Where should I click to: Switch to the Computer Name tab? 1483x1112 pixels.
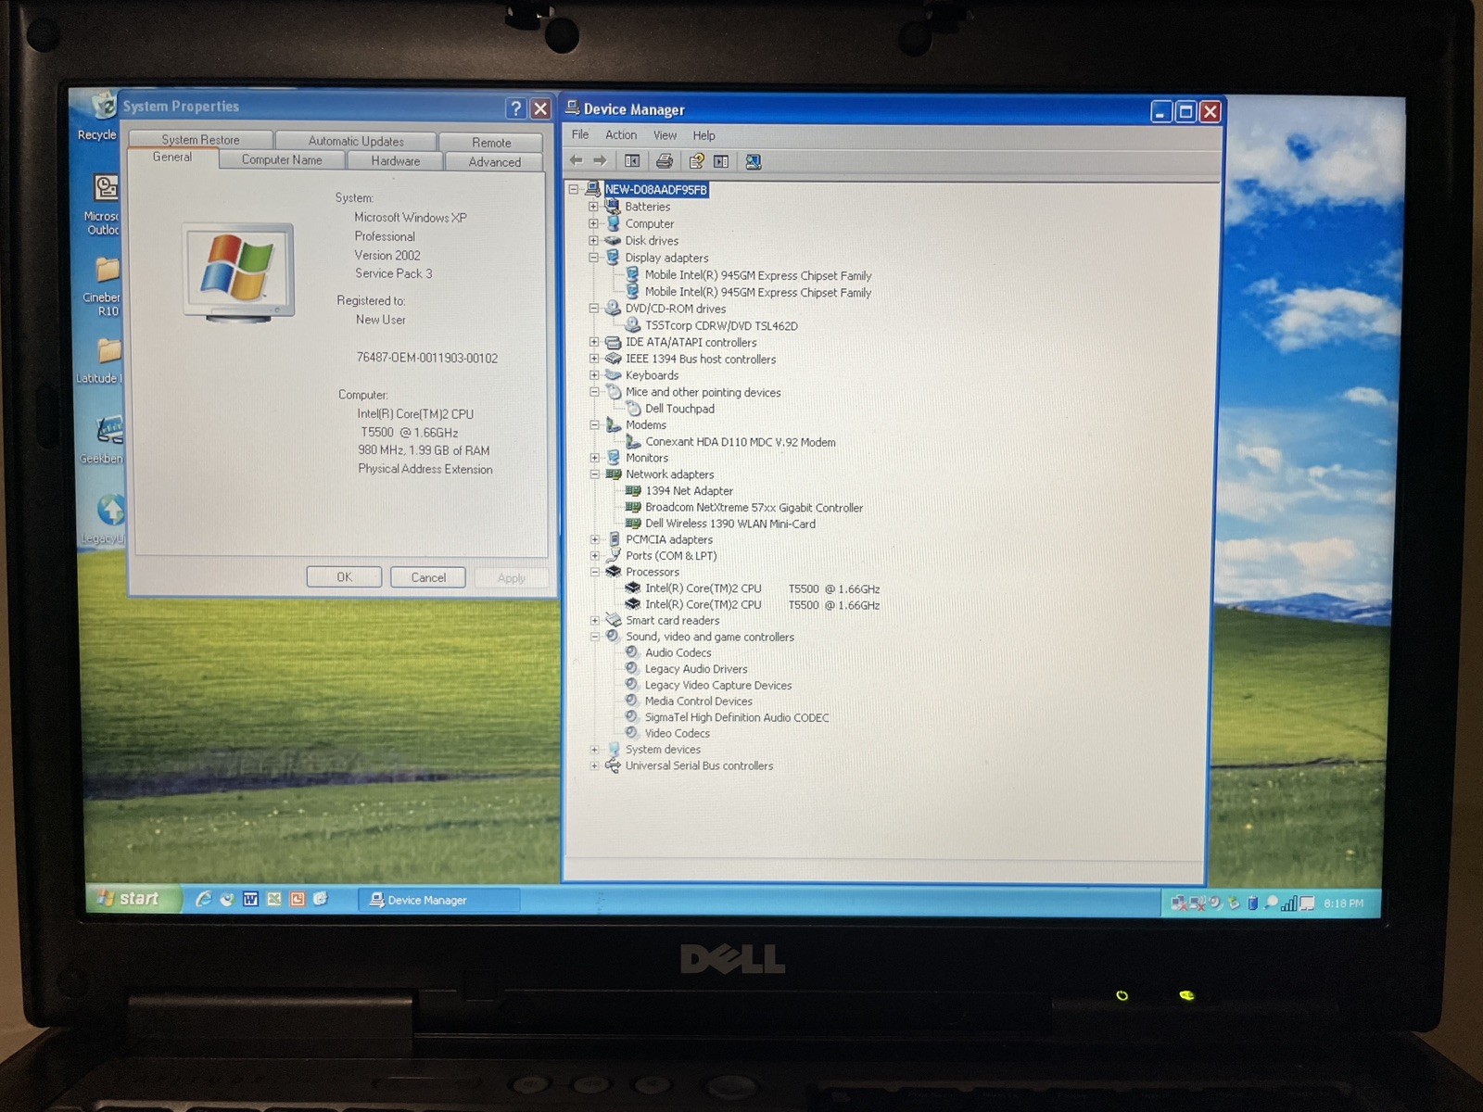(x=282, y=159)
